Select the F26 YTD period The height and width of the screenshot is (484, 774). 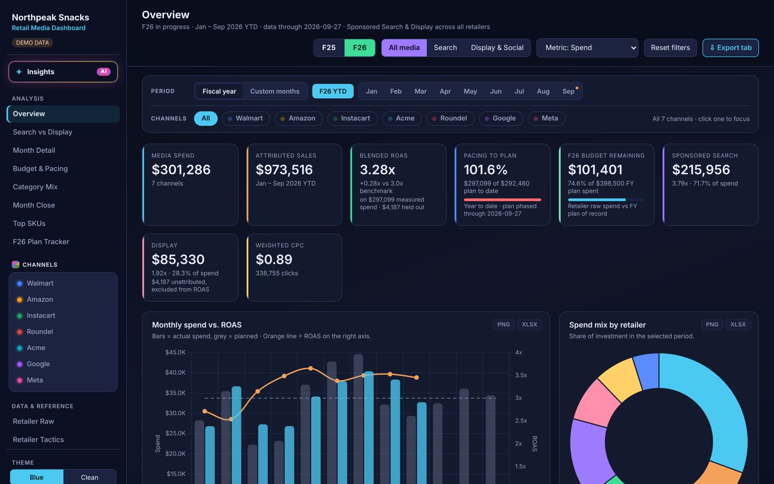tap(333, 91)
